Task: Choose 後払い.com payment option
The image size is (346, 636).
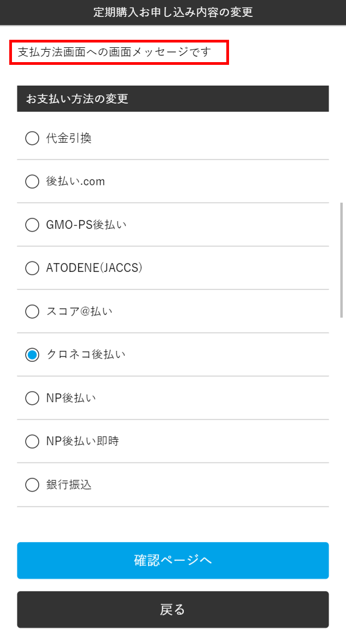Action: pos(32,181)
